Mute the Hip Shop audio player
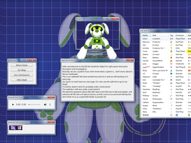This screenshot has width=191, height=143. click(x=45, y=105)
